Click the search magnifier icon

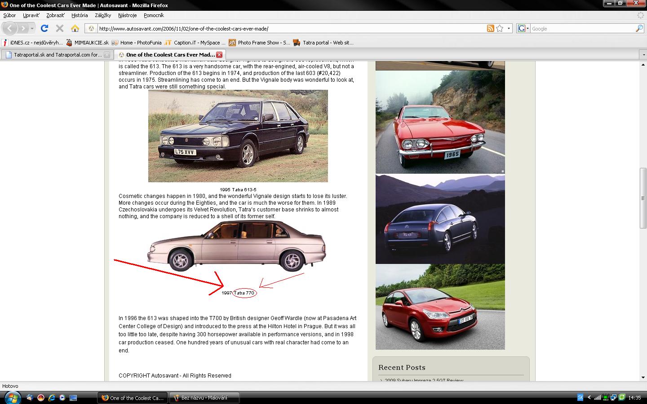pos(639,28)
